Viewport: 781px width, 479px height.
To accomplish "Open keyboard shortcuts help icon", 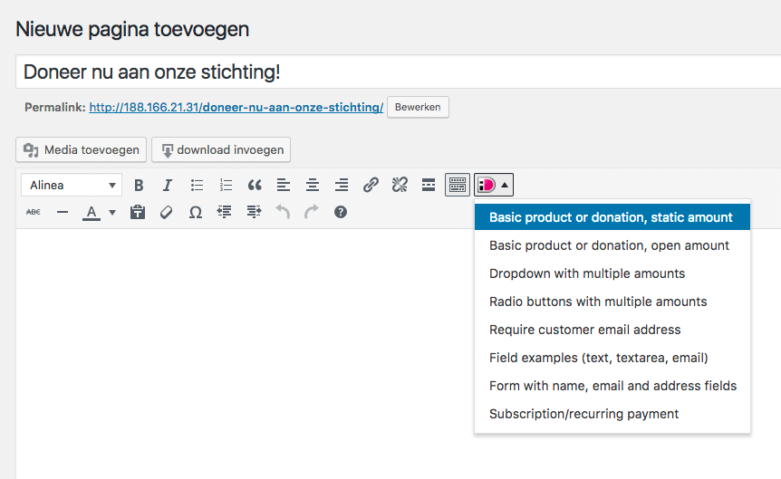I will pyautogui.click(x=341, y=213).
